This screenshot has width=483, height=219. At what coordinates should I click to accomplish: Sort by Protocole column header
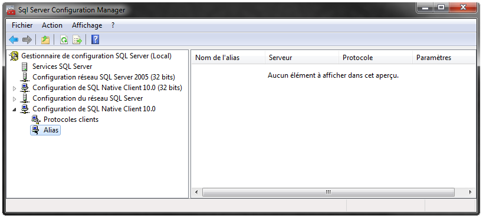pos(376,58)
